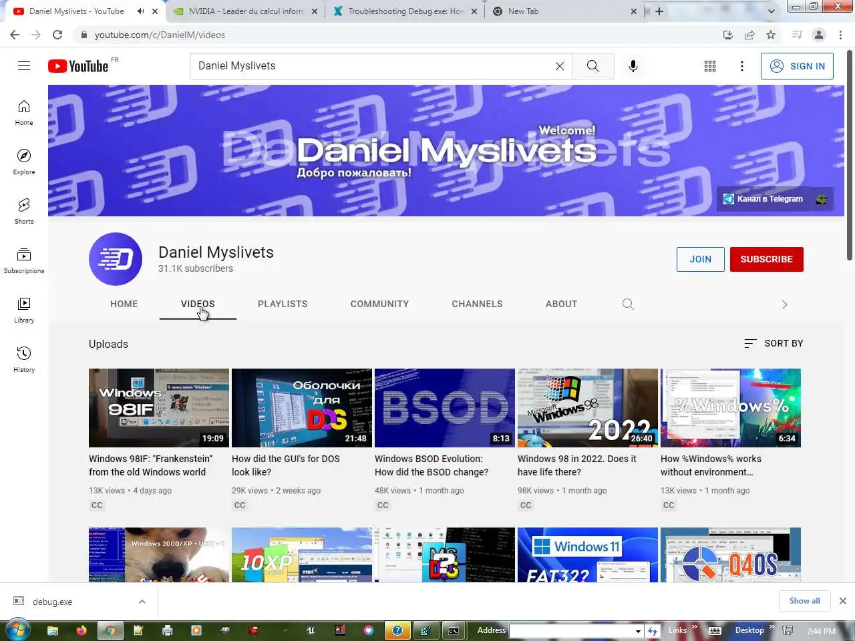Viewport: 855px width, 641px height.
Task: Clear the YouTube search box text
Action: coord(560,66)
